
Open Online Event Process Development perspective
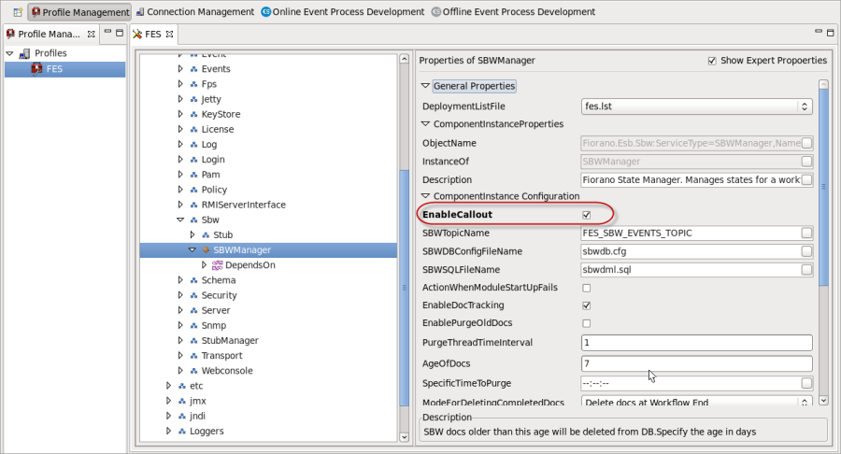coord(342,12)
